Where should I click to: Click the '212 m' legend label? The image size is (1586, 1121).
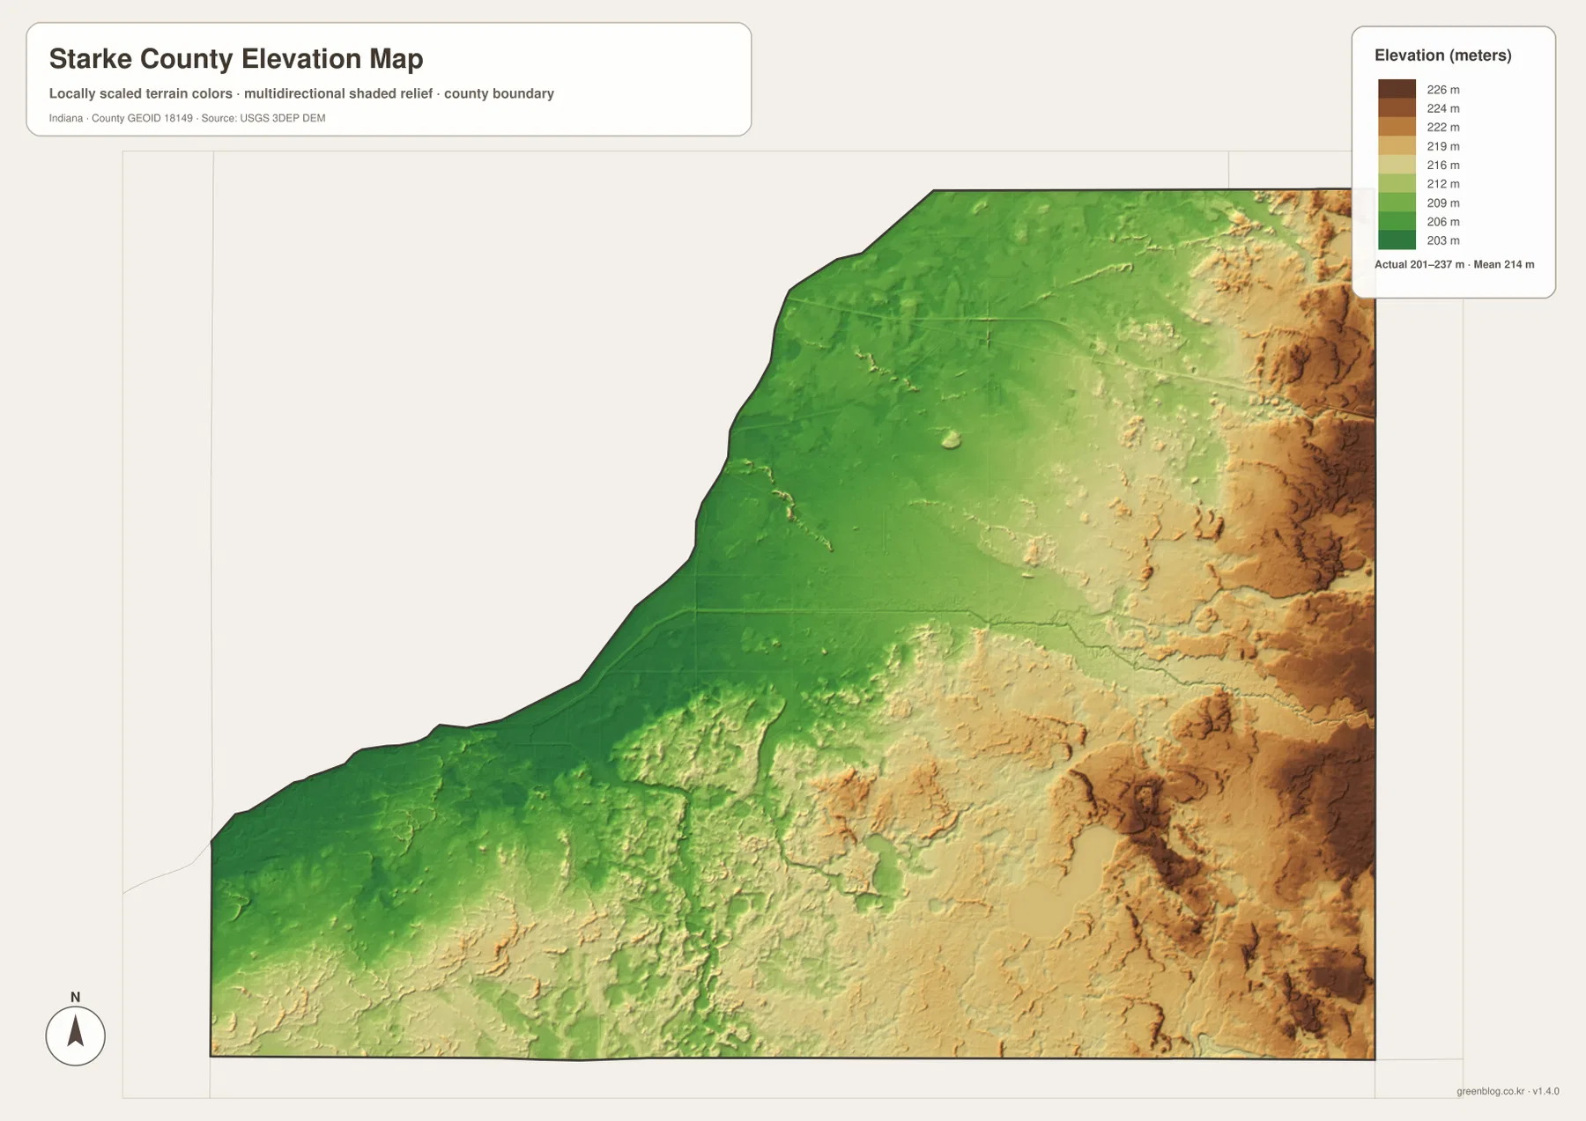pyautogui.click(x=1443, y=184)
